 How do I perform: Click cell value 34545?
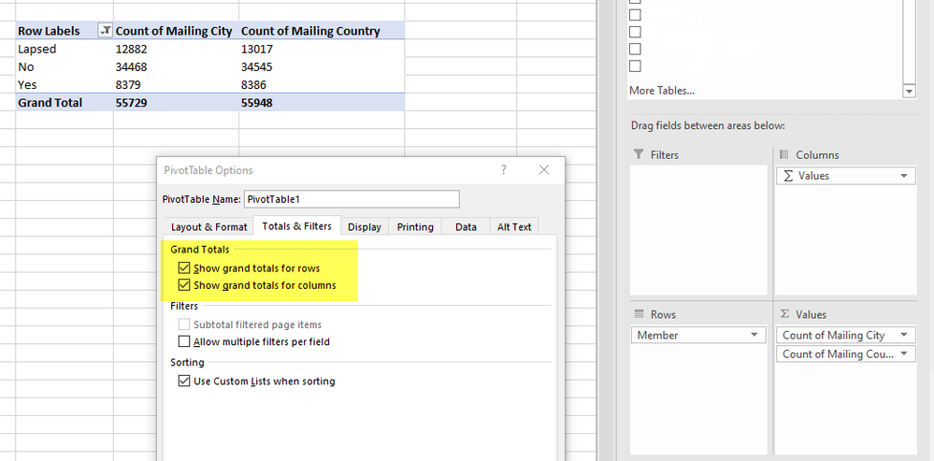322,66
